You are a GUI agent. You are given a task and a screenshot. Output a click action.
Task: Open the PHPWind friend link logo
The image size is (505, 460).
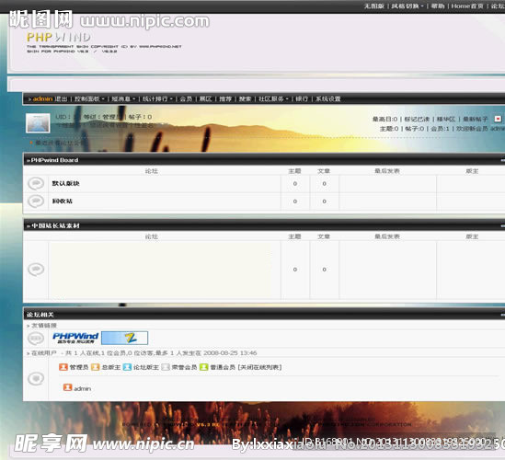click(75, 338)
